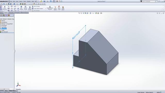Click Linear Sketch Pattern in the ribbon
The height and width of the screenshot is (93, 165).
point(37,9)
